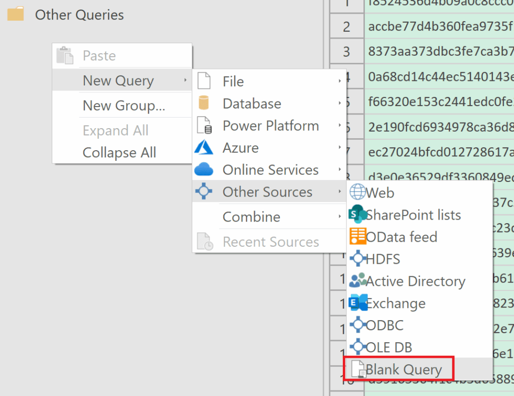Expand the New Query submenu arrow
514x396 pixels.
(185, 80)
